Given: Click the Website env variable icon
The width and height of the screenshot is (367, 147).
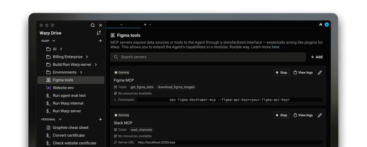Looking at the screenshot, I should 48,88.
